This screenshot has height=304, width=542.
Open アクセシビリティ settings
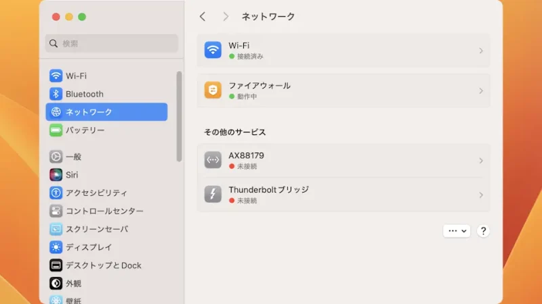click(x=106, y=193)
